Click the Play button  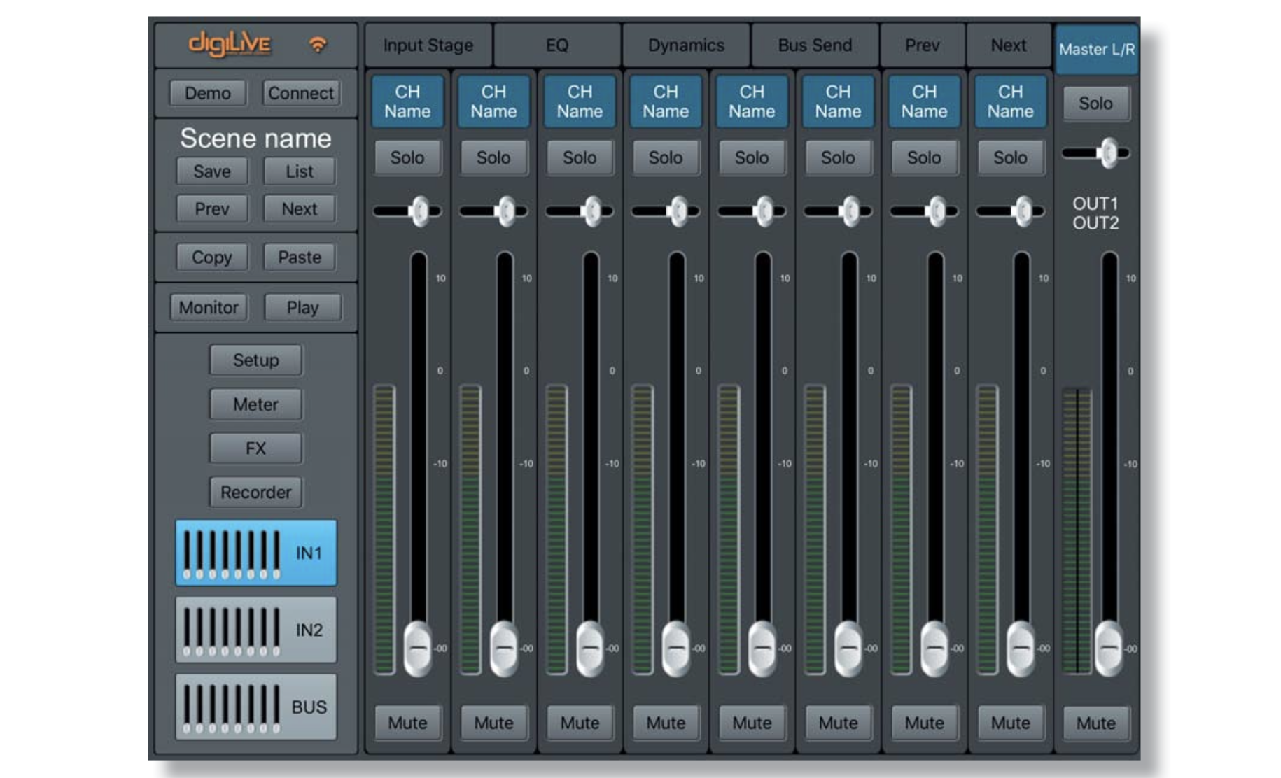point(302,307)
